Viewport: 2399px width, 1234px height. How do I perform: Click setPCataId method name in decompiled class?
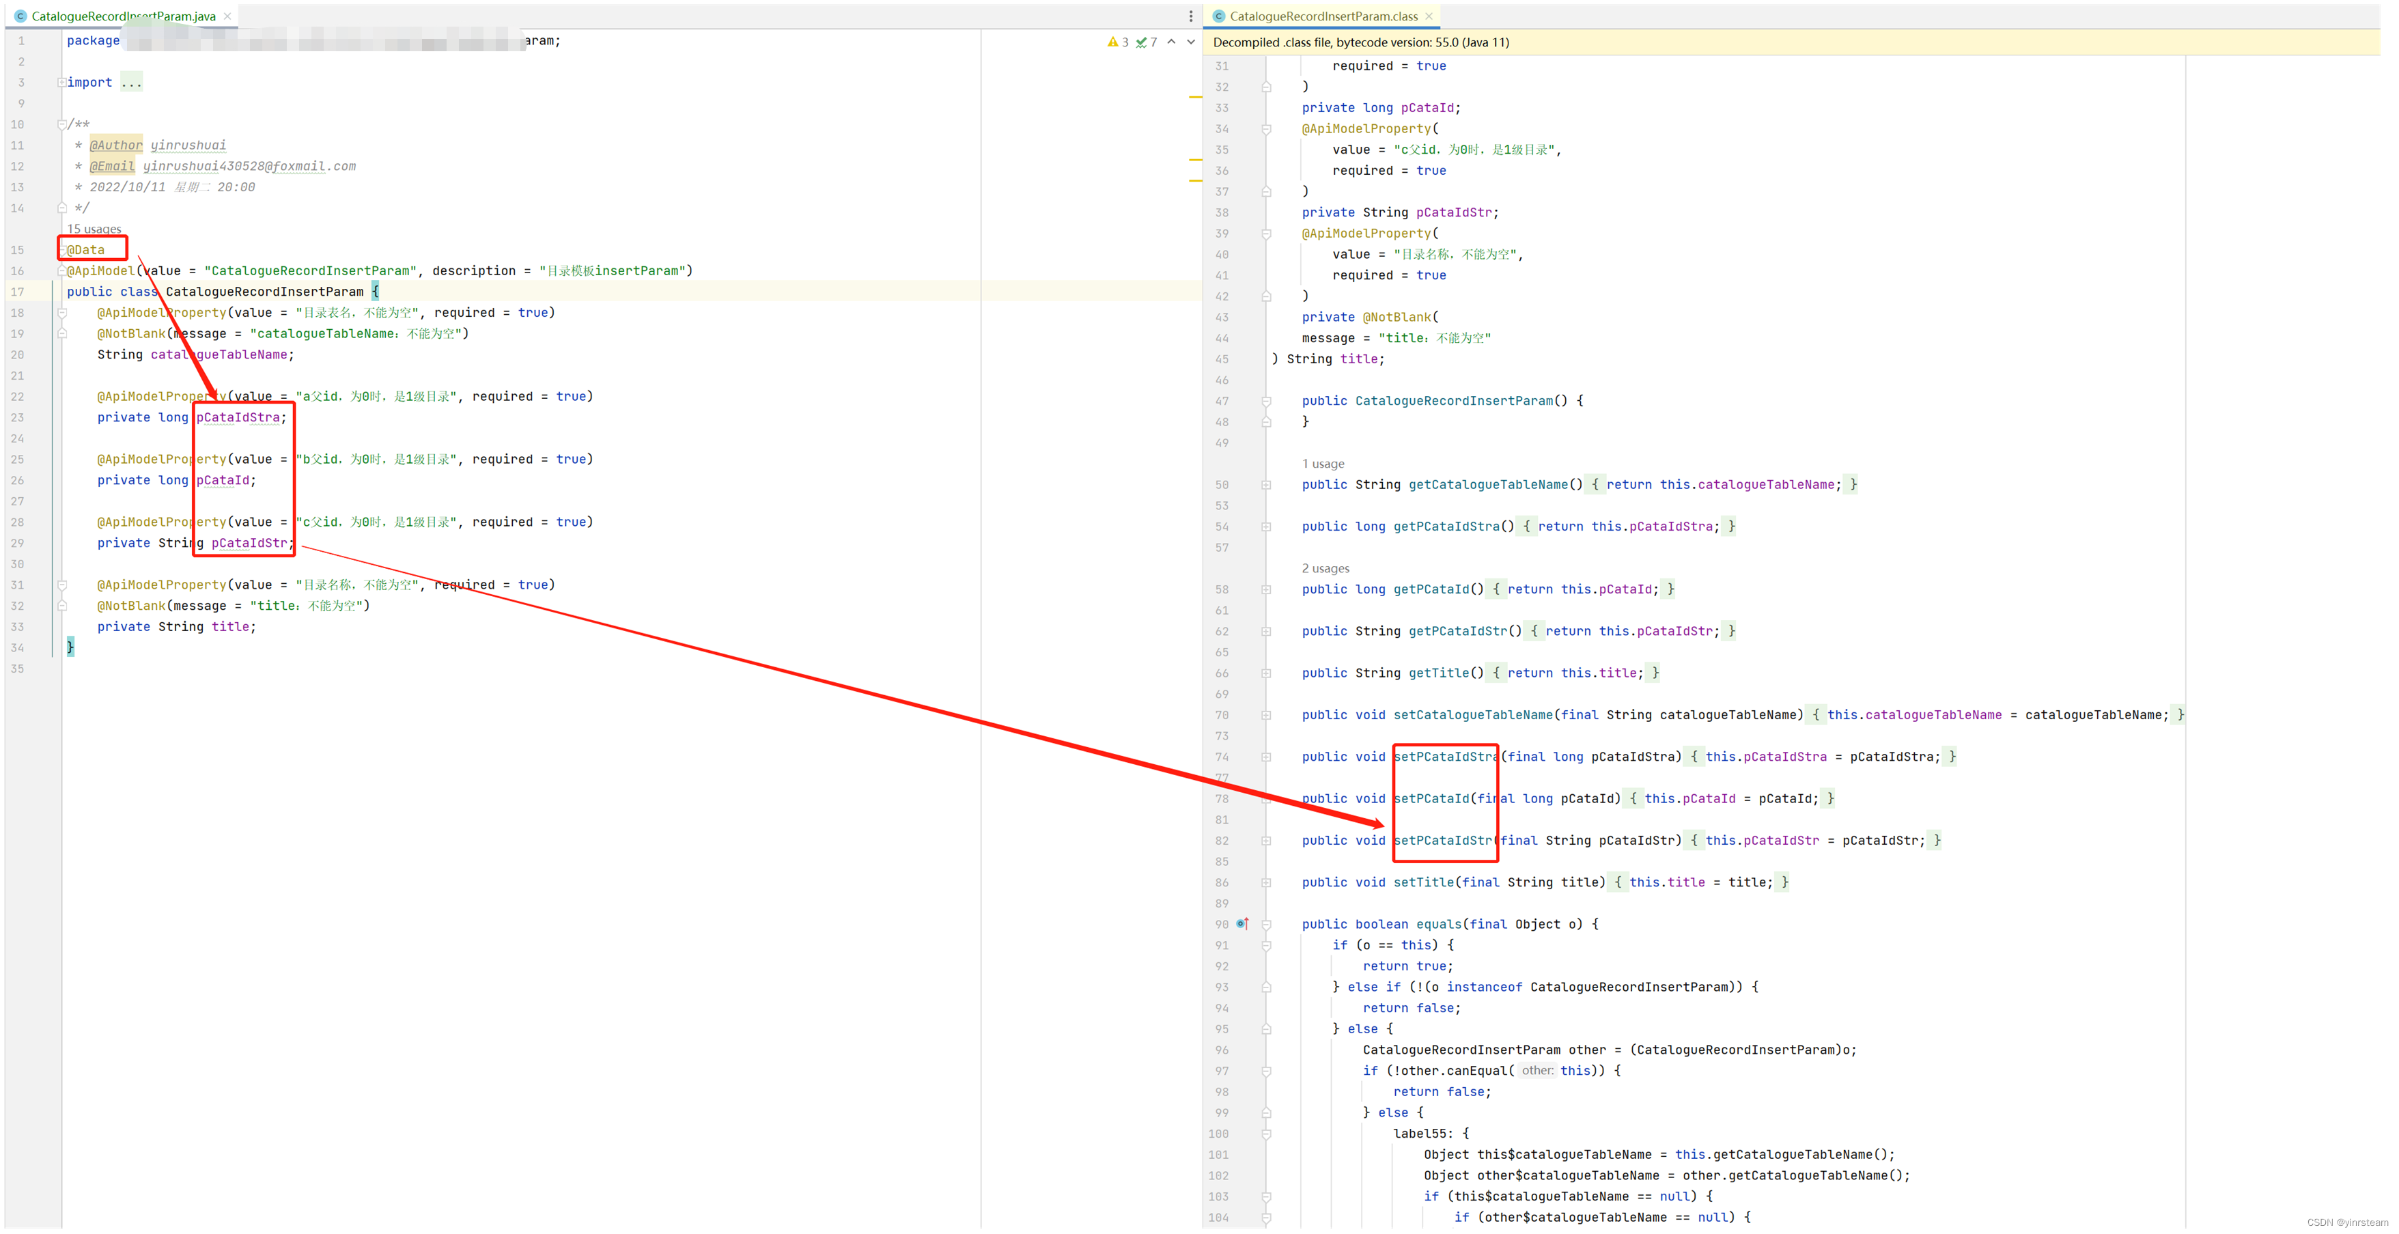point(1431,799)
